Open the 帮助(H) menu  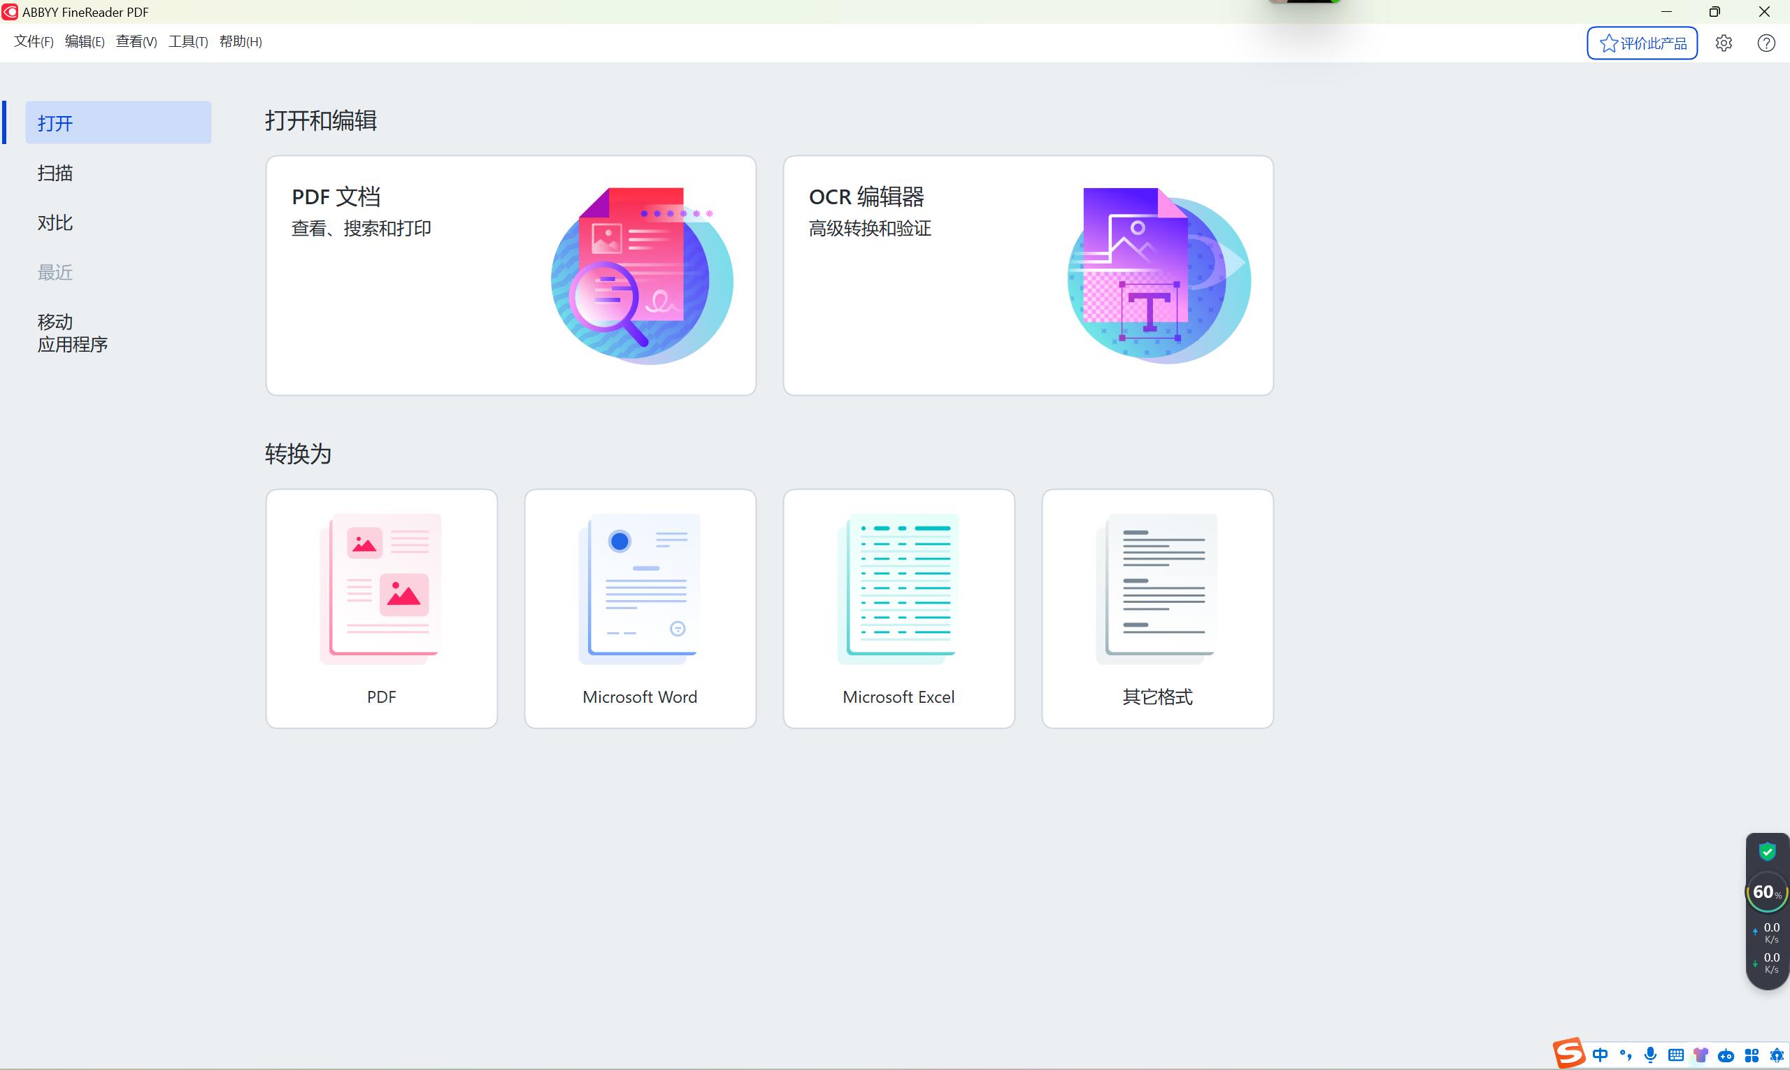[240, 42]
